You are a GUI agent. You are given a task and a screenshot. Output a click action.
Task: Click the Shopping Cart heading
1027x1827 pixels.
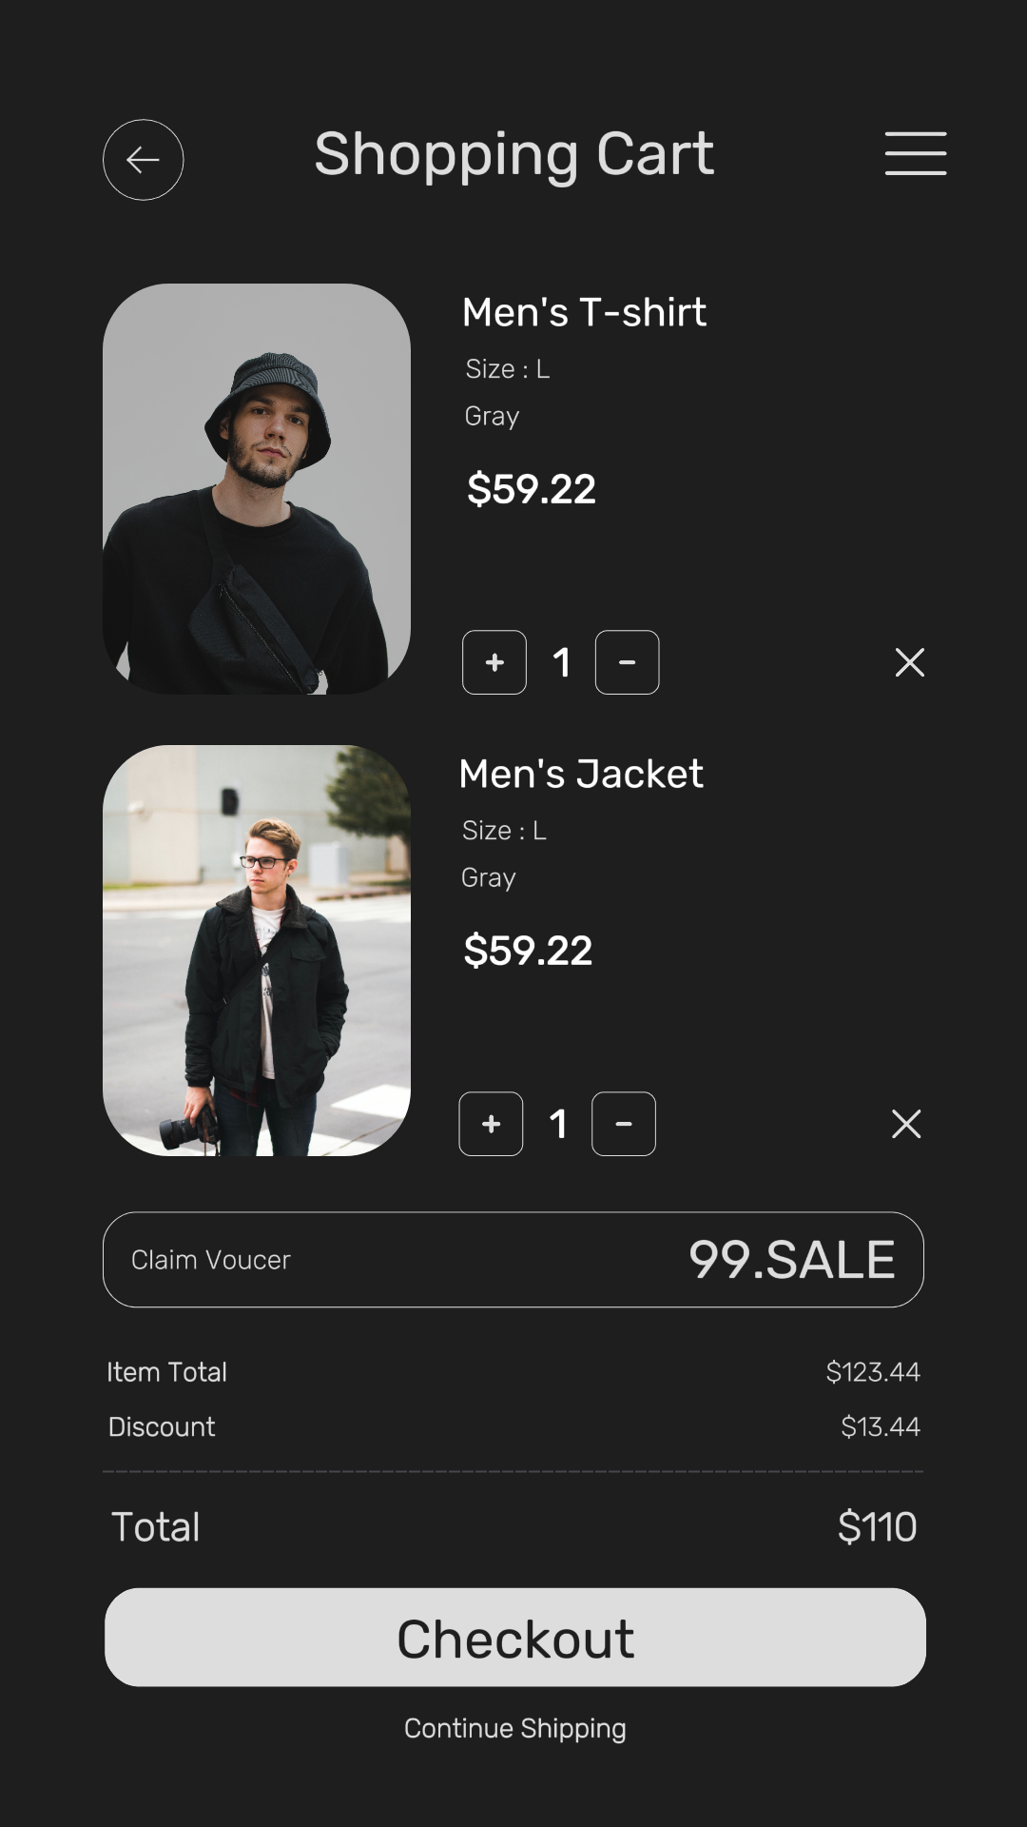coord(513,154)
